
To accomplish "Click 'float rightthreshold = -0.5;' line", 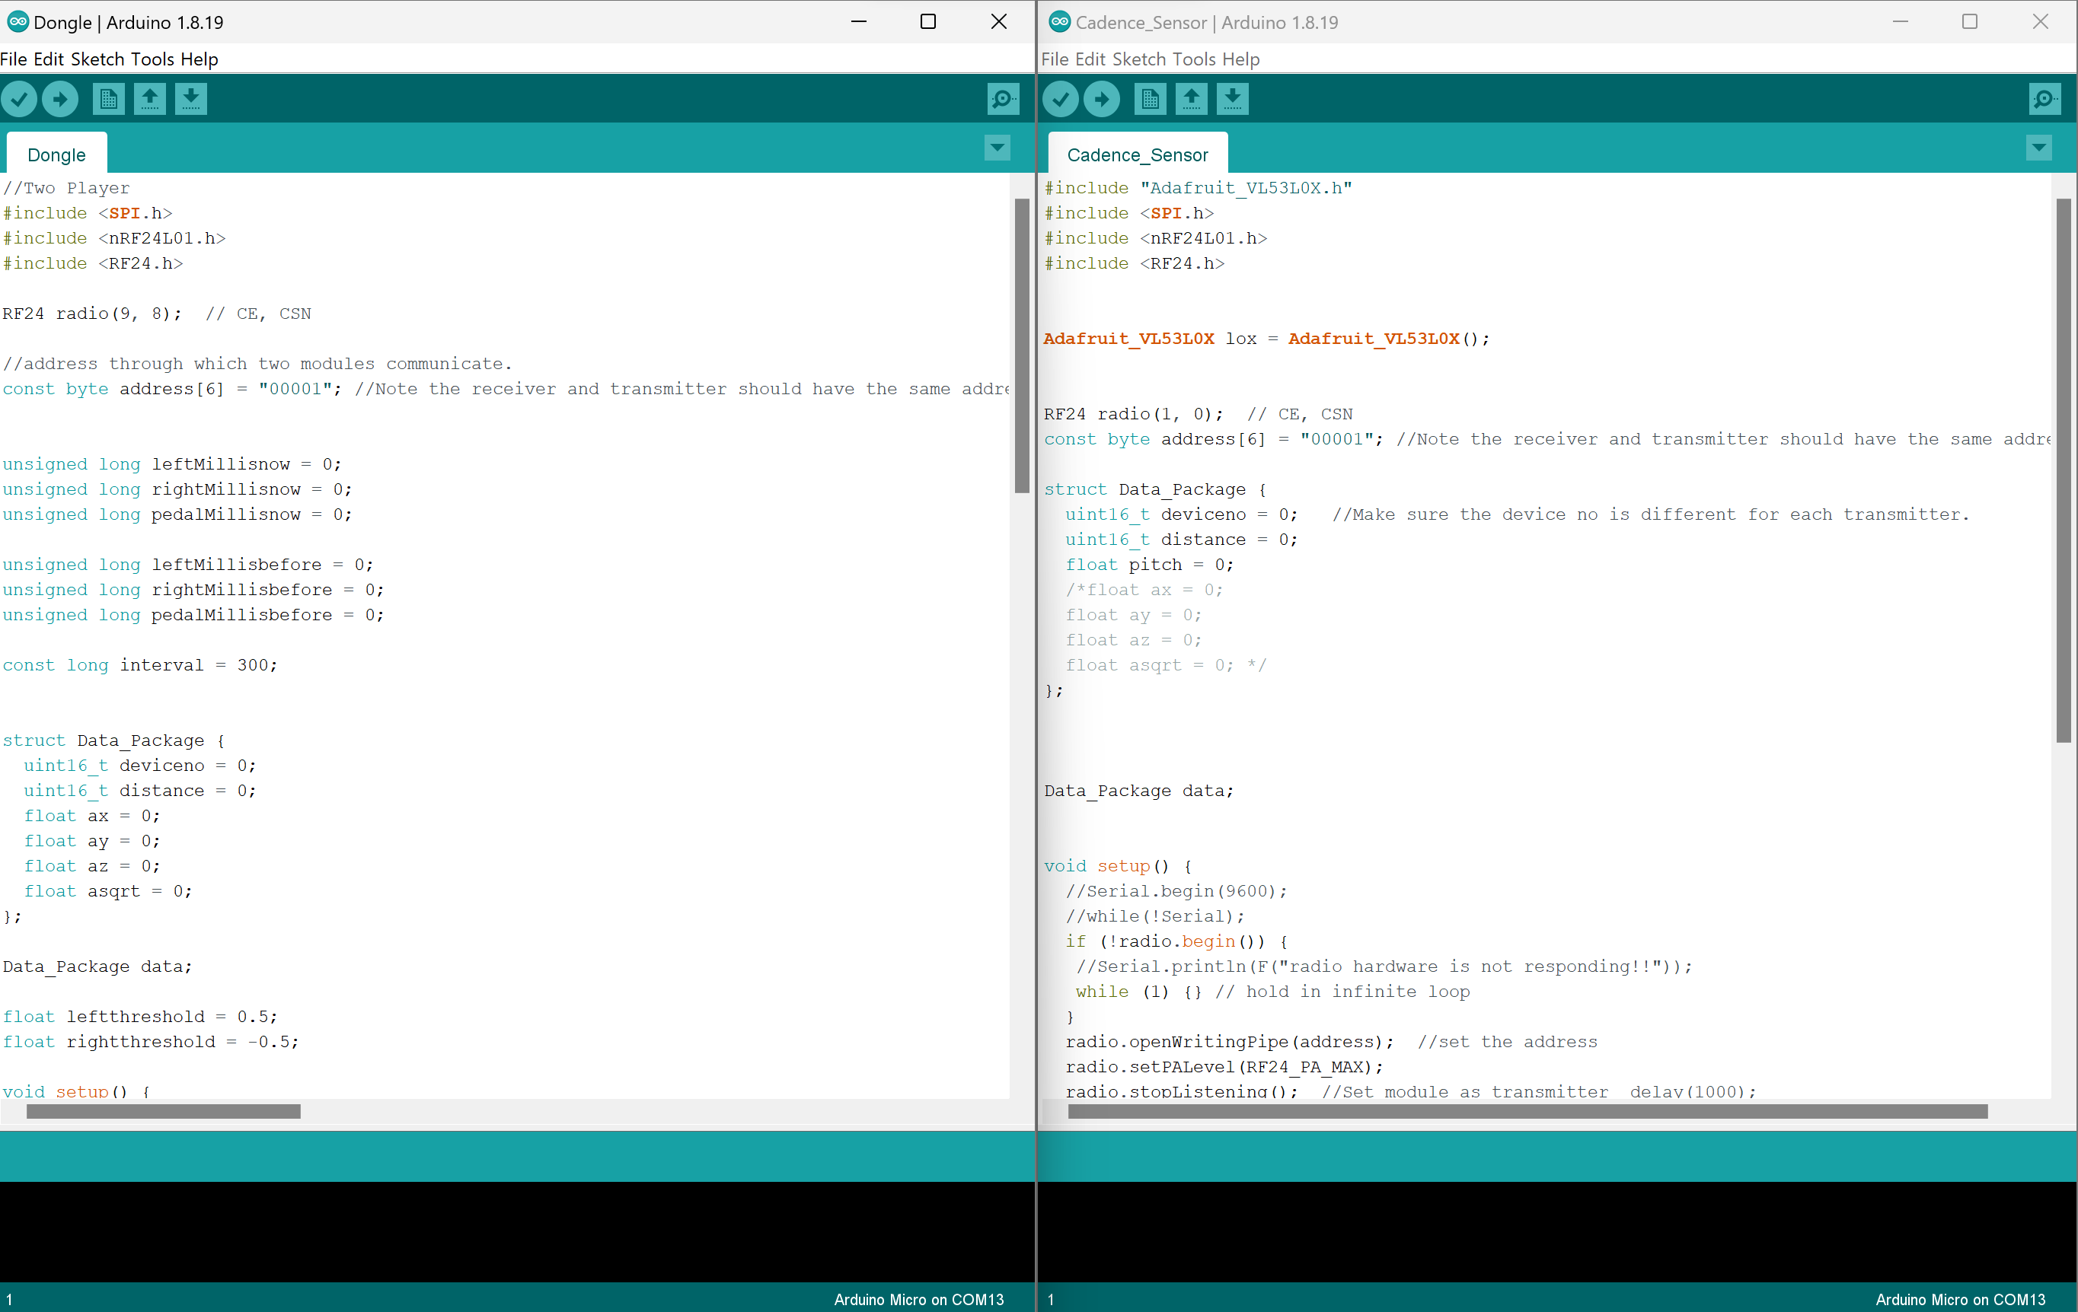I will point(150,1041).
